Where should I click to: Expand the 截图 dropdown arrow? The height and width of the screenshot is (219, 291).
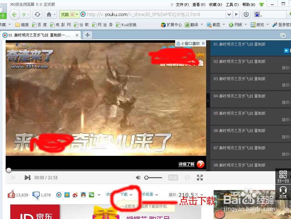tap(224, 25)
